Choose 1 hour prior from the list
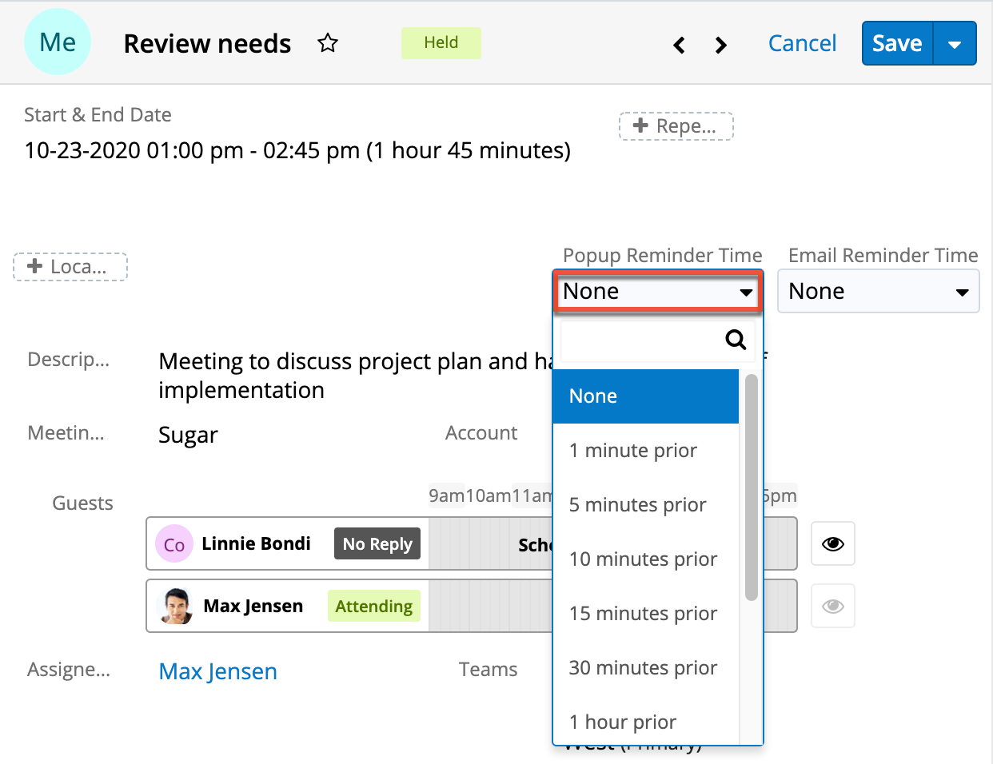993x764 pixels. click(622, 722)
